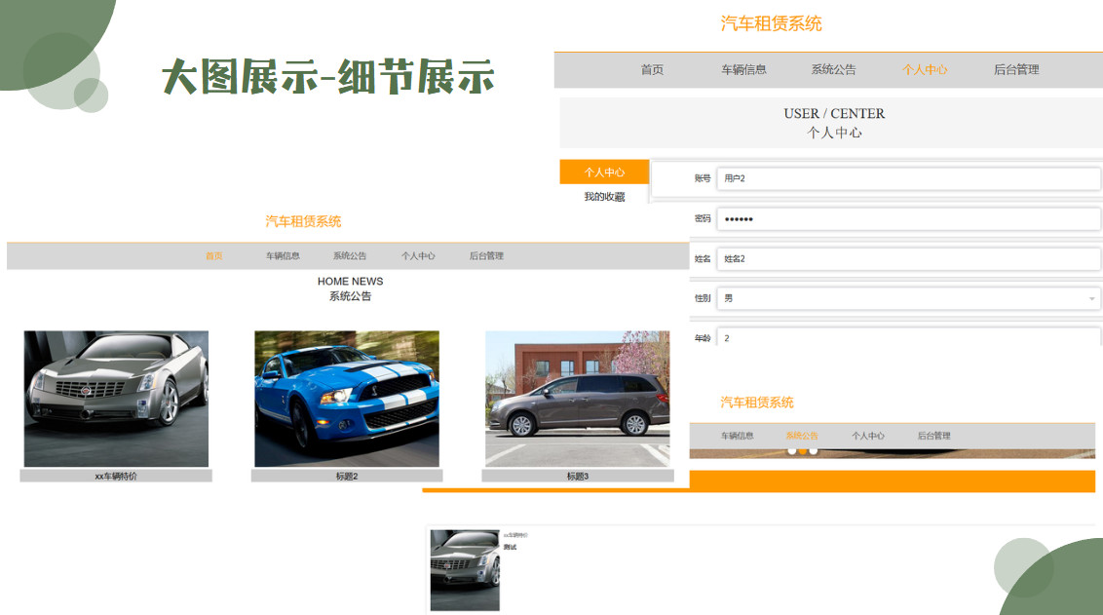Click the 姓名 field containing 姓名2

point(908,258)
